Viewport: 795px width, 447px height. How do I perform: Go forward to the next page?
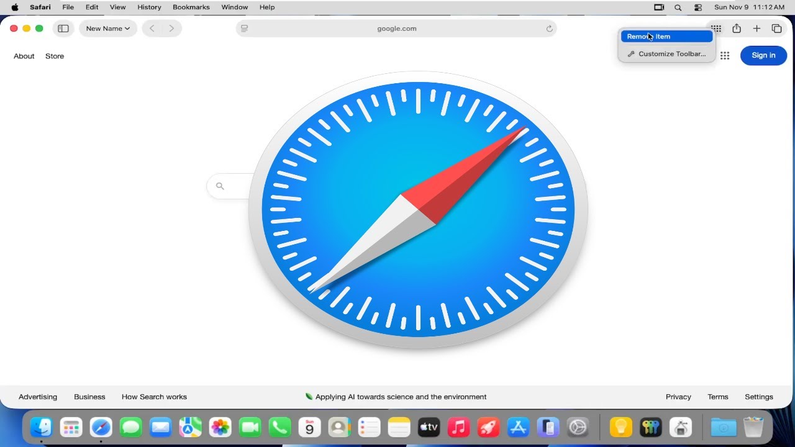click(x=171, y=29)
